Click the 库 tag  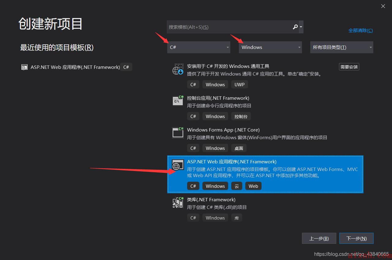pos(237,218)
